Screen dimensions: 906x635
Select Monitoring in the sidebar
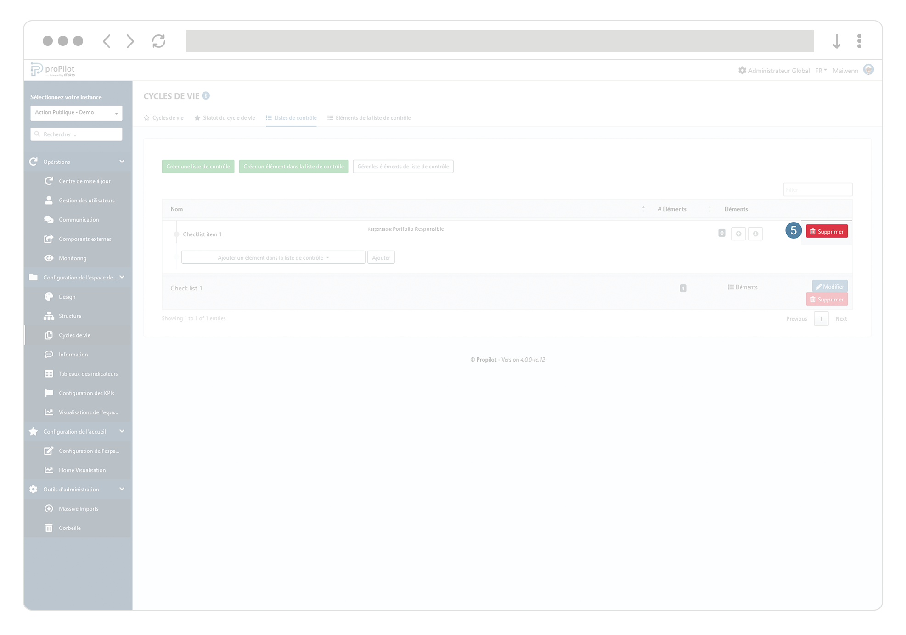(74, 258)
